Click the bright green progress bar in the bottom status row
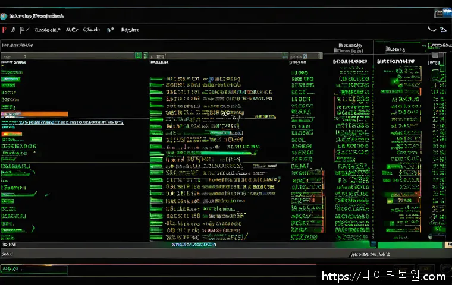 pyautogui.click(x=410, y=245)
